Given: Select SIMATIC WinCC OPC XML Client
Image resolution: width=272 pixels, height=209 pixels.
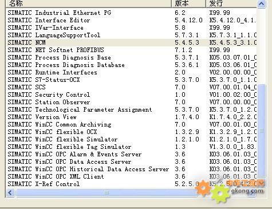Looking at the screenshot, I should 131,176.
